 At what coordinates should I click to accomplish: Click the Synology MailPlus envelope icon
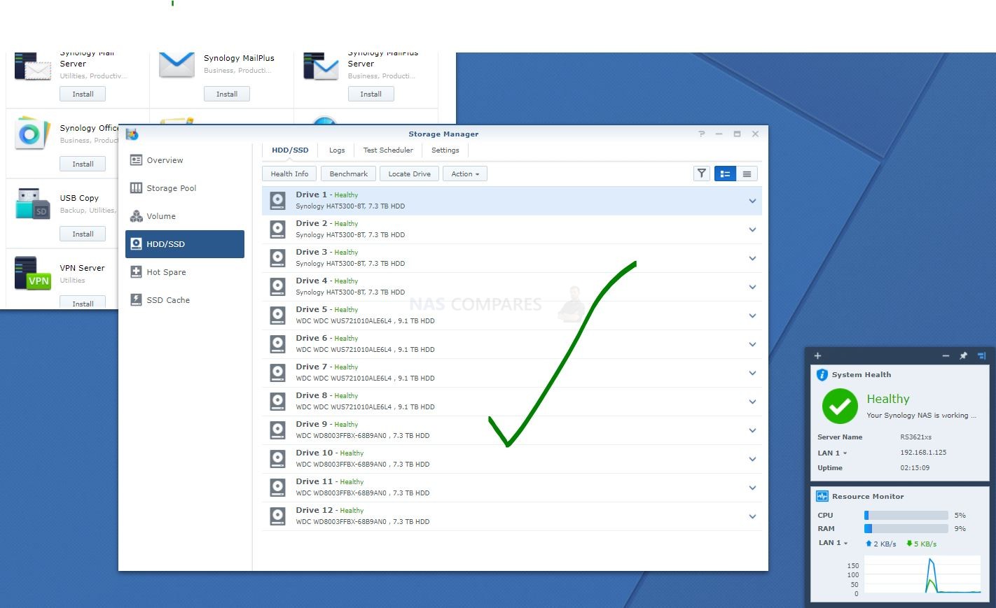tap(177, 64)
